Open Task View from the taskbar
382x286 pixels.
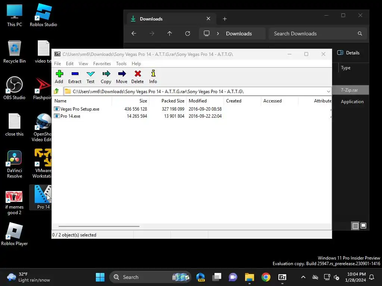coord(217,277)
